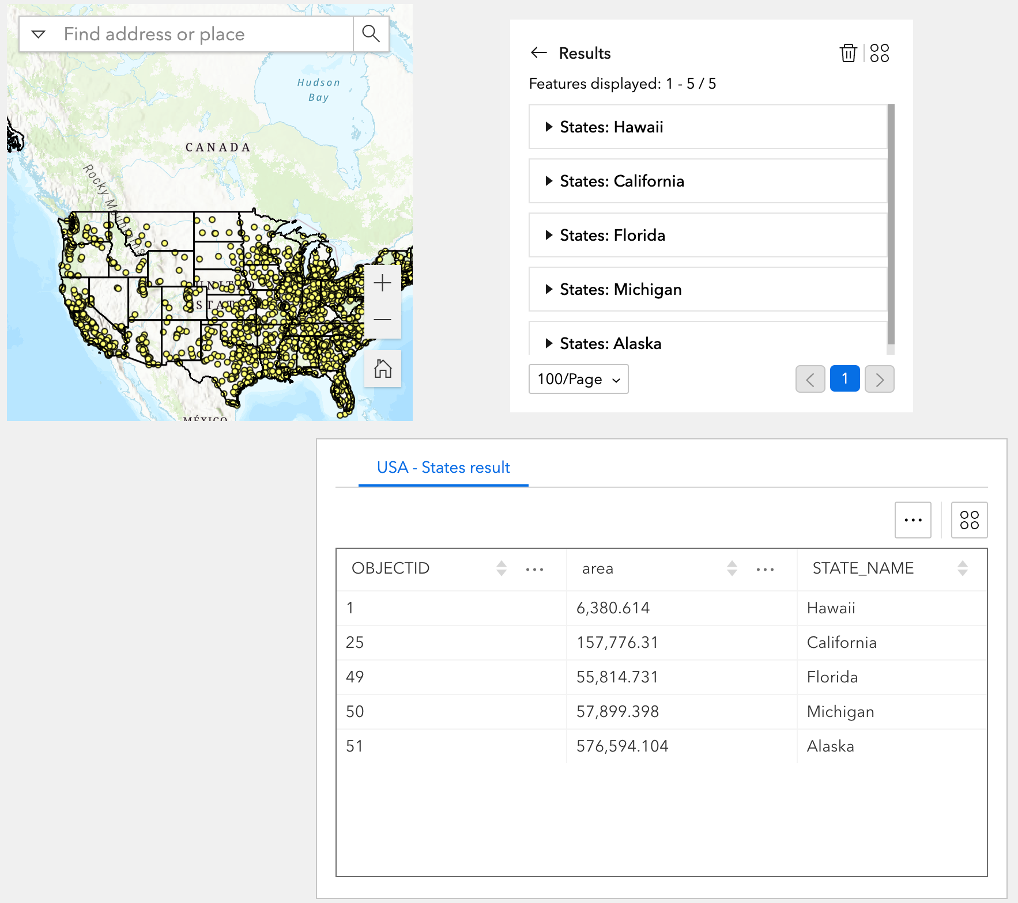1018x903 pixels.
Task: Zoom out on the map
Action: [382, 320]
